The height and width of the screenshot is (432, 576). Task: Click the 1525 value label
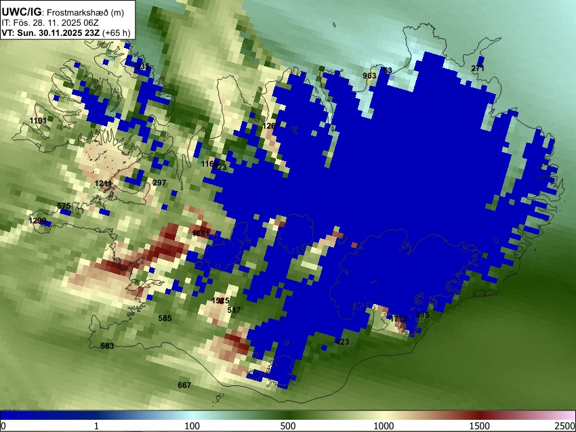pos(220,301)
